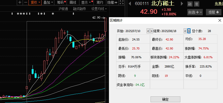This screenshot has width=223, height=103.
Task: Expand the 设置均线 moving average dropdown
Action: pos(99,9)
